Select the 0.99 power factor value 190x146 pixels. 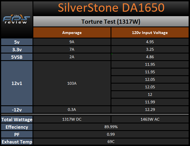click(x=111, y=134)
